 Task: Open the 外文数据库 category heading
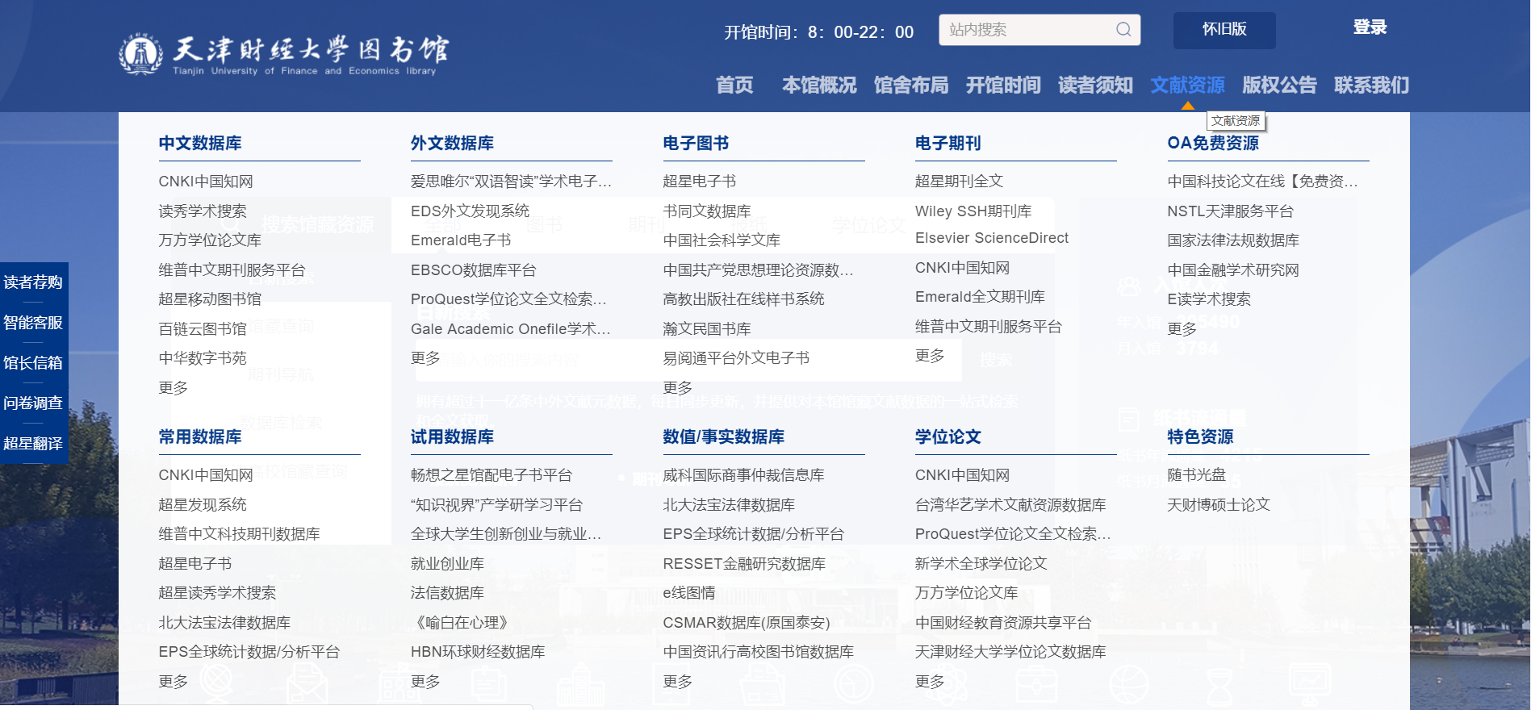(452, 143)
